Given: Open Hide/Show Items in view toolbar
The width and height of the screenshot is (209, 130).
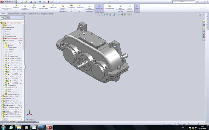Looking at the screenshot, I should click(118, 14).
